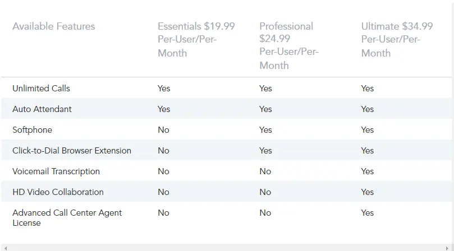Click the horizontal scrollbar track
The height and width of the screenshot is (251, 454).
coord(224,247)
